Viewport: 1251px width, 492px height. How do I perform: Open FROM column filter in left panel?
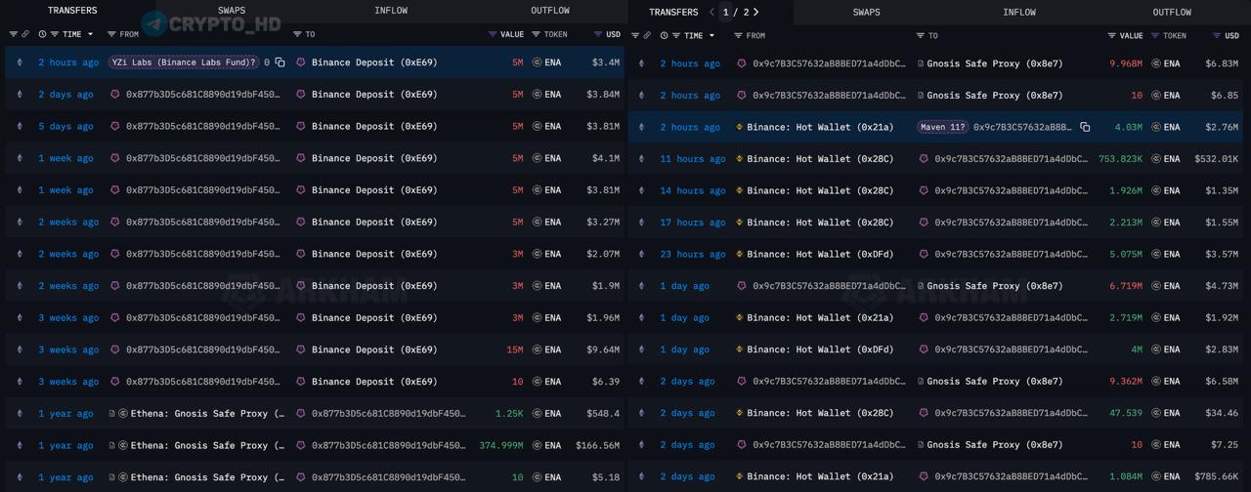(x=111, y=34)
